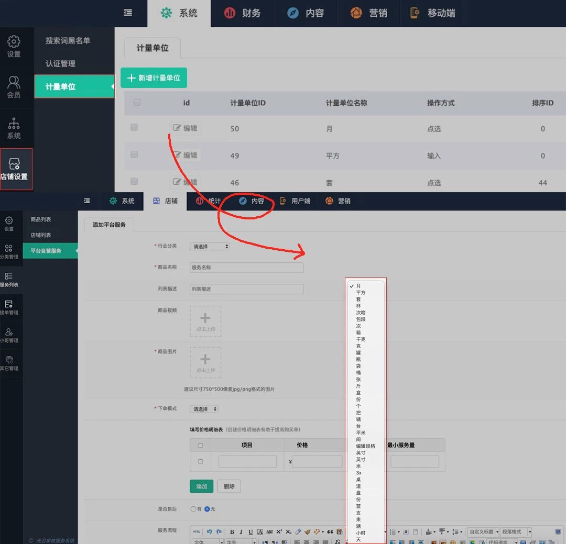Expand the 下单模式 dropdown
Viewport: 566px width, 544px height.
204,409
